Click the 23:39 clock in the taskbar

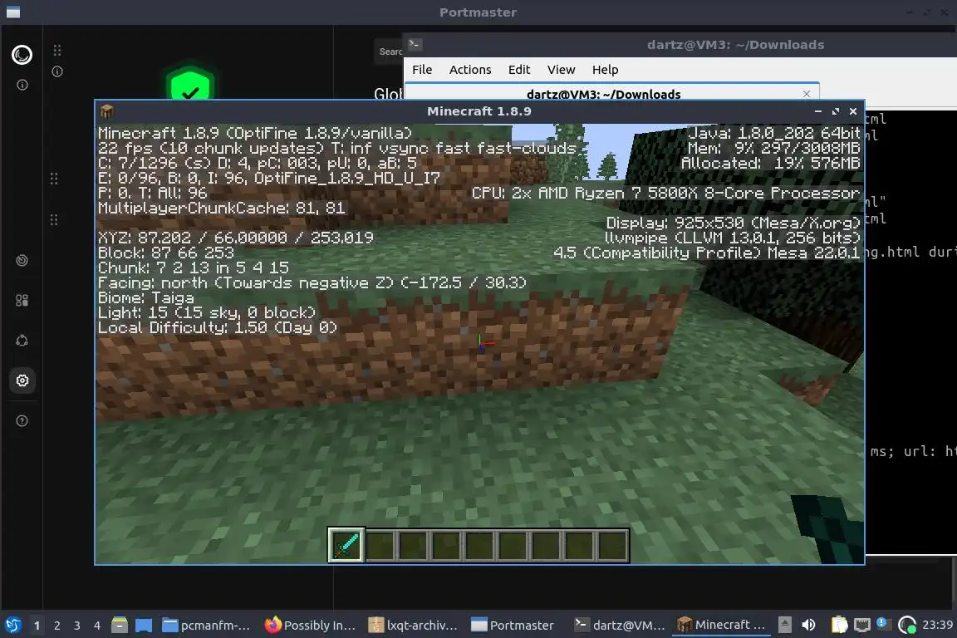[x=937, y=625]
